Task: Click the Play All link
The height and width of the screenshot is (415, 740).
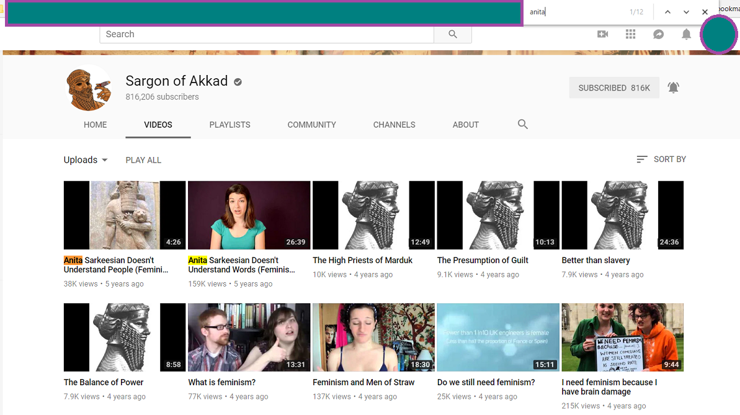Action: (x=143, y=160)
